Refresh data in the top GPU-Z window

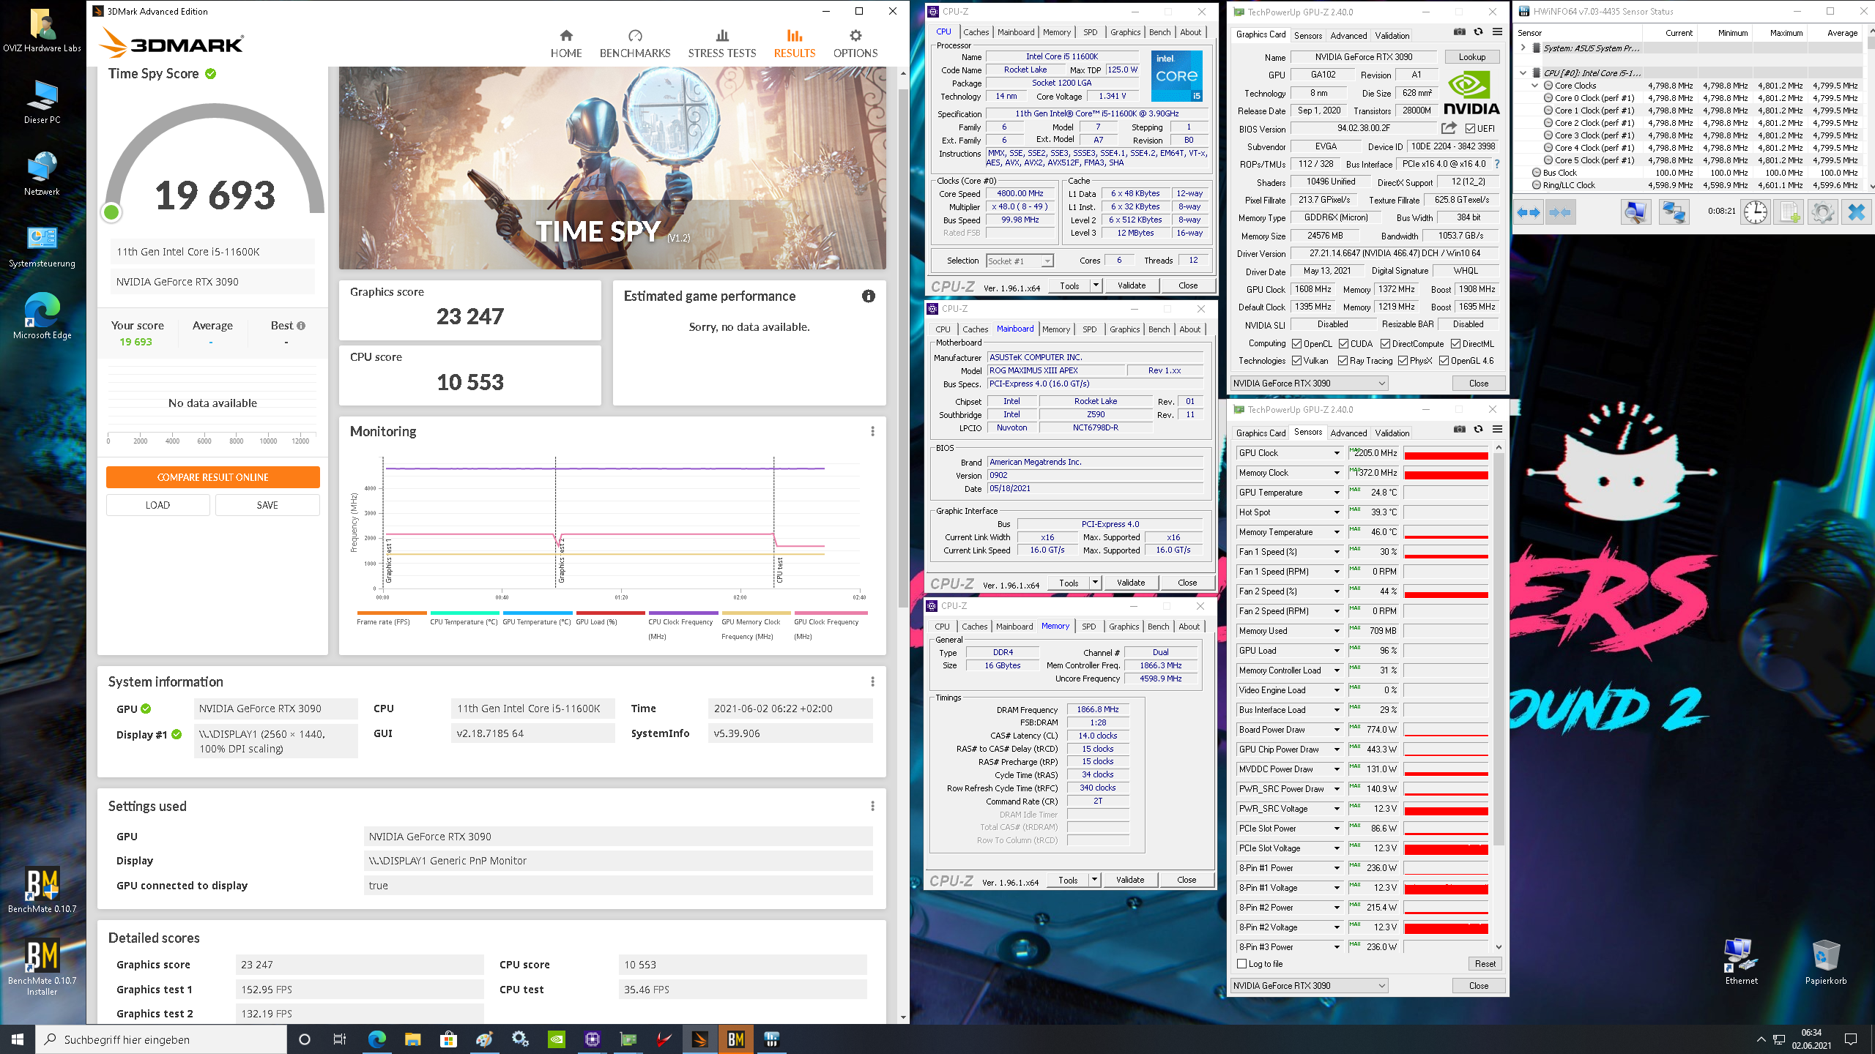(1478, 32)
